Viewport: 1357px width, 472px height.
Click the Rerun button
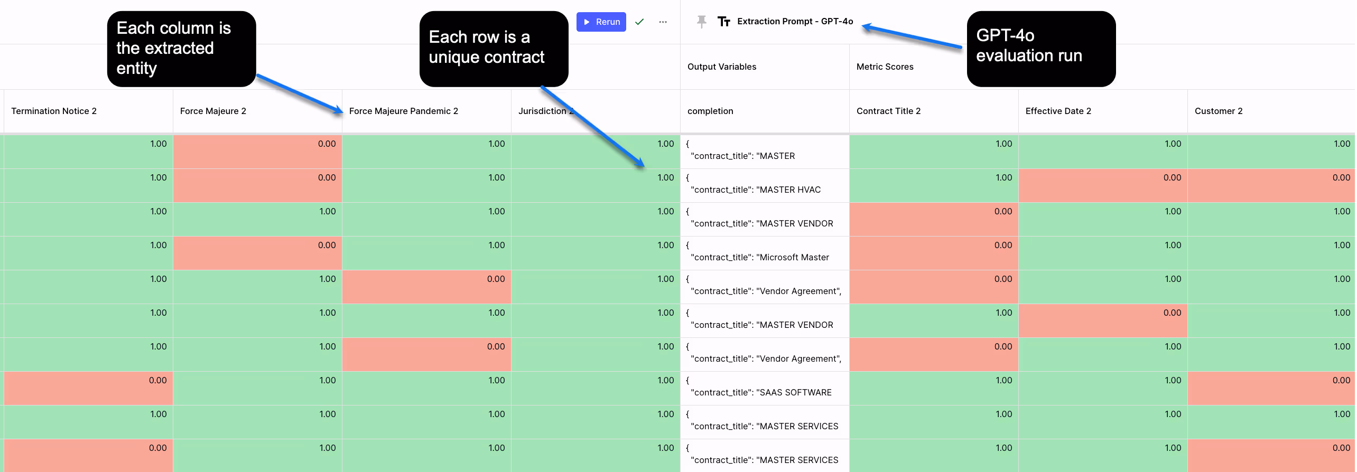tap(601, 22)
